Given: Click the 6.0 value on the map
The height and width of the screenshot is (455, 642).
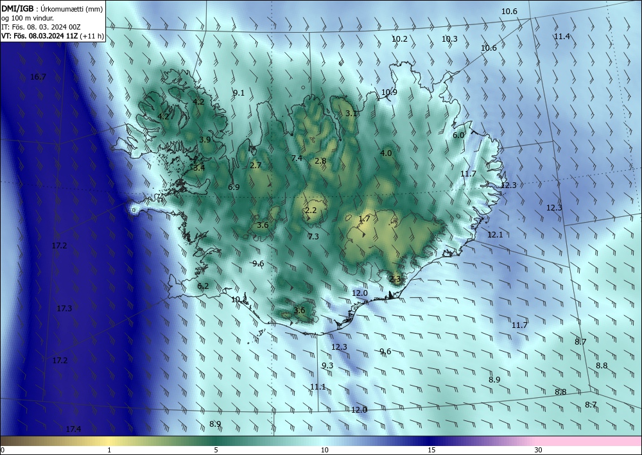Looking at the screenshot, I should click(458, 135).
